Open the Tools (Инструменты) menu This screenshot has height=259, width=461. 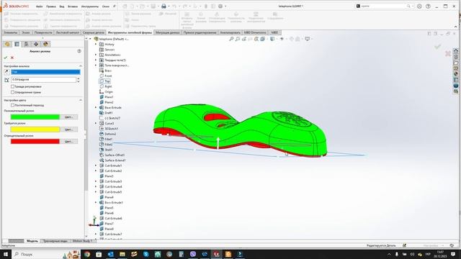[x=90, y=6]
